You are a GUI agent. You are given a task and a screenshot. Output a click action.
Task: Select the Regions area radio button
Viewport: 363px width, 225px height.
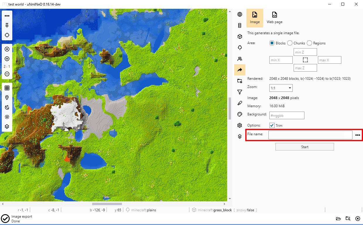[x=309, y=43]
